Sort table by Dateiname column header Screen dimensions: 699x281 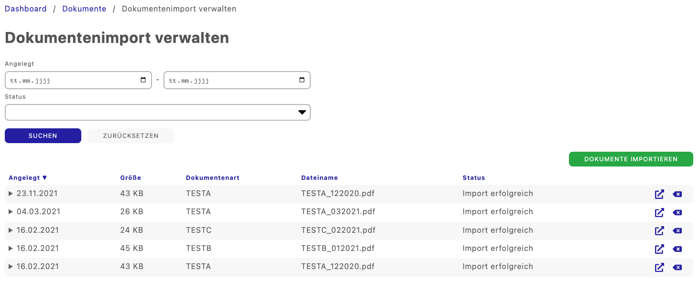click(319, 177)
